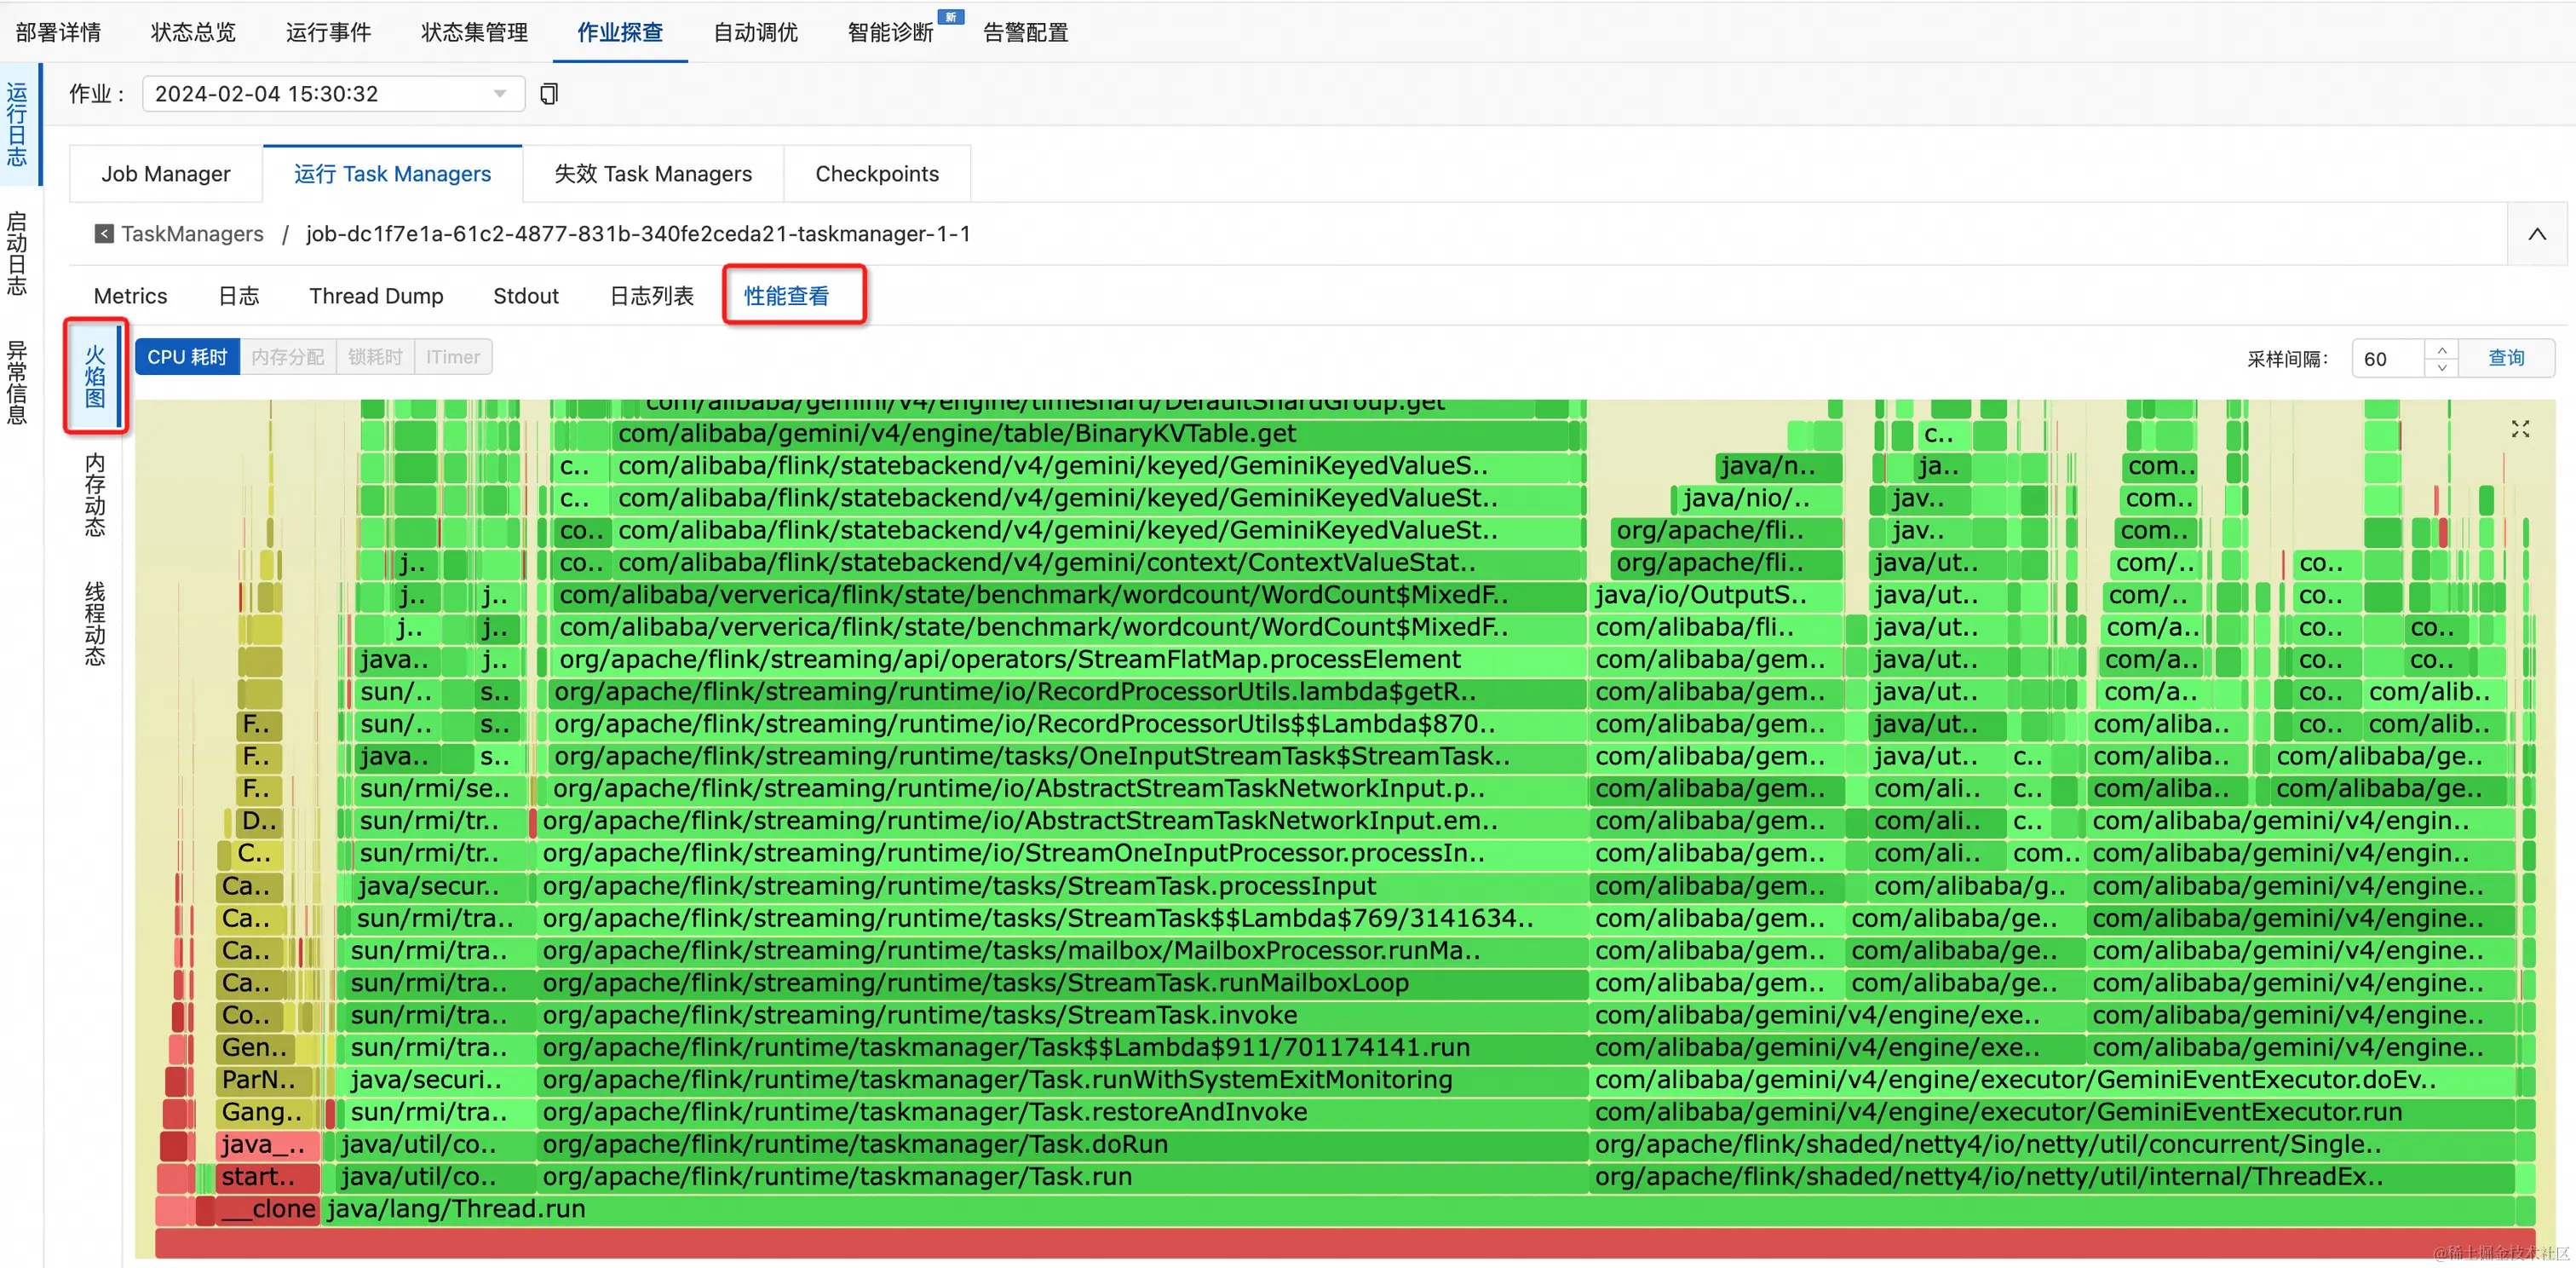Select the 锁耗时 mode
This screenshot has width=2576, height=1268.
click(375, 357)
